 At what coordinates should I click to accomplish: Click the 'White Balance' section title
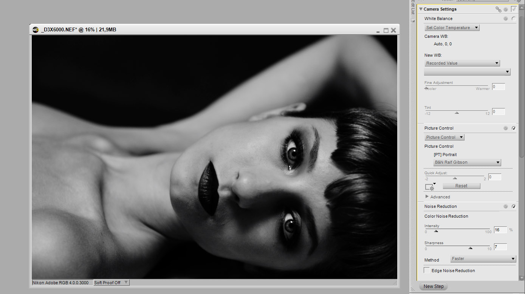438,19
